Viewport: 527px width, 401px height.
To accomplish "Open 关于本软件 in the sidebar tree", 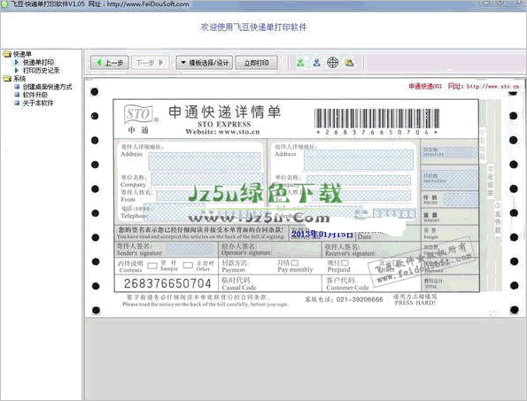I will [x=38, y=103].
